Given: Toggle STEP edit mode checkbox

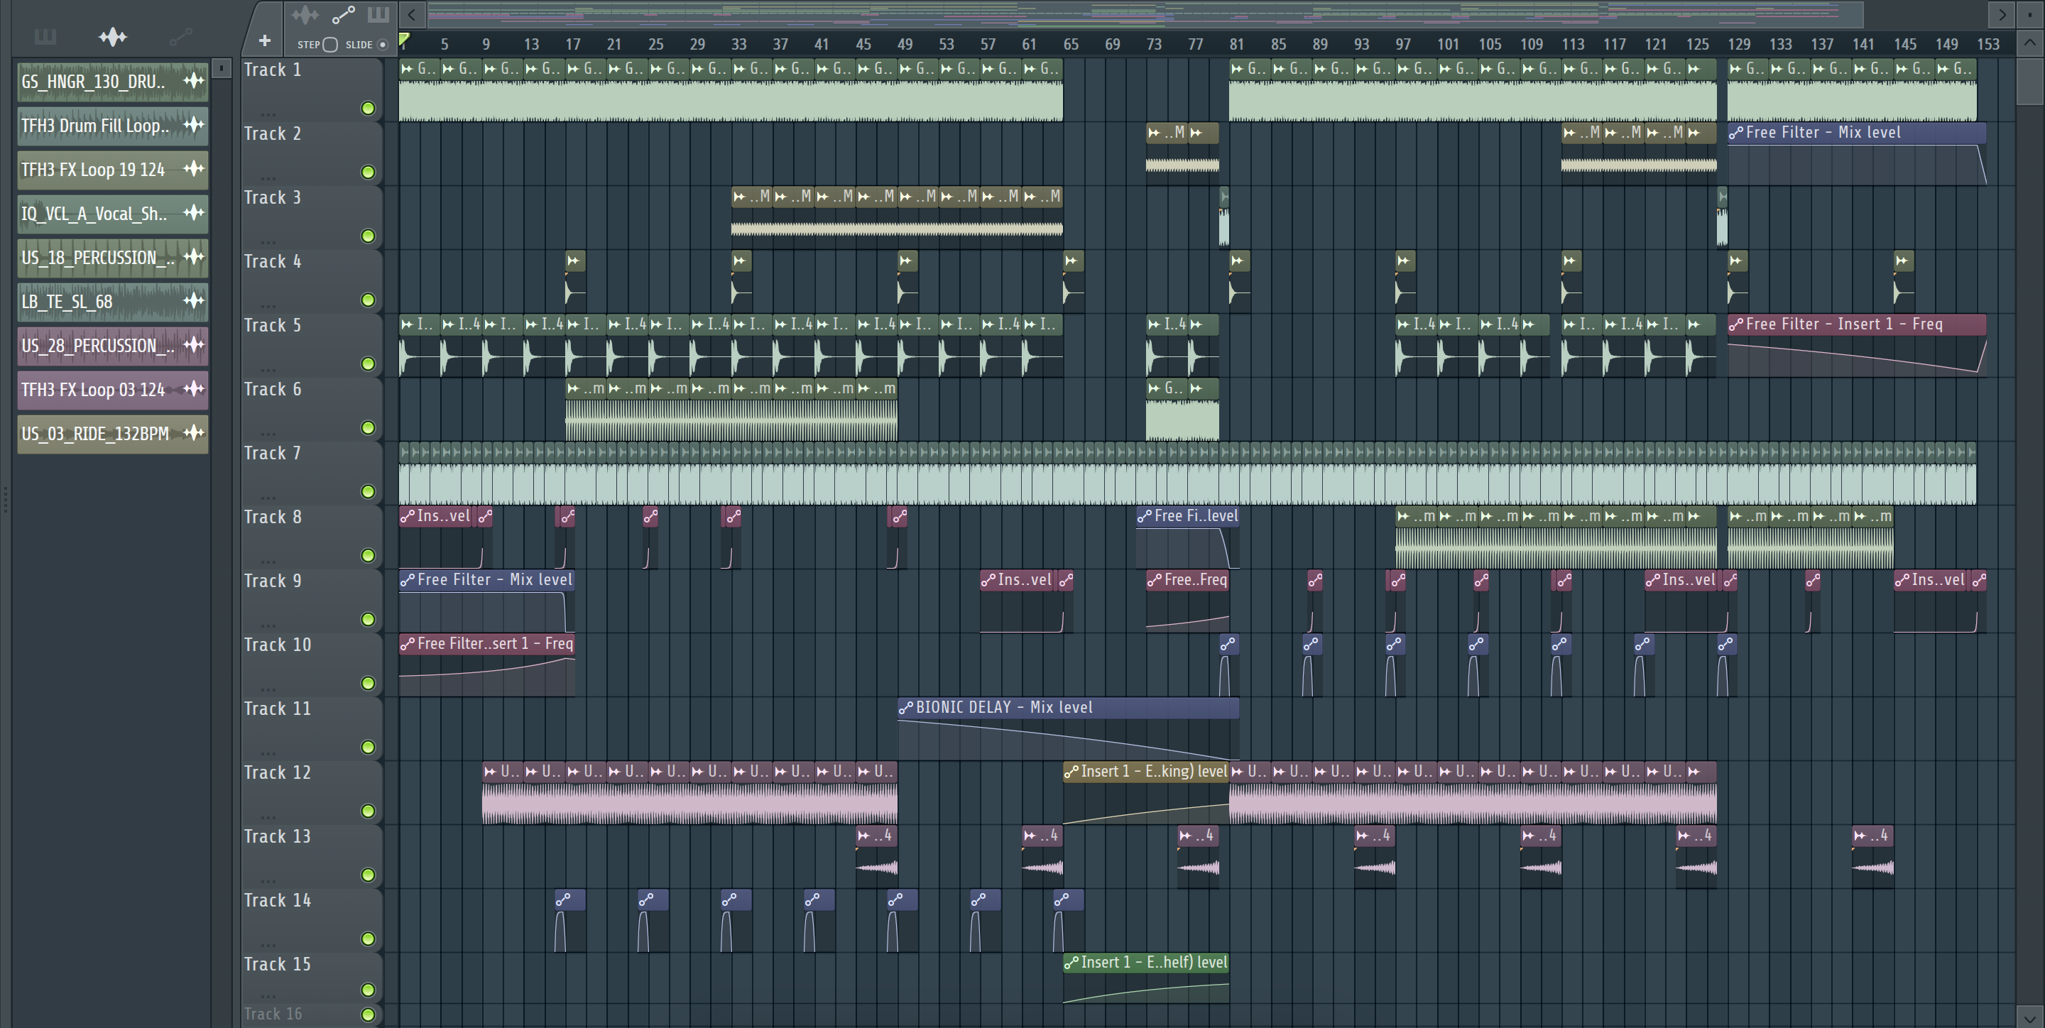Looking at the screenshot, I should [x=330, y=45].
